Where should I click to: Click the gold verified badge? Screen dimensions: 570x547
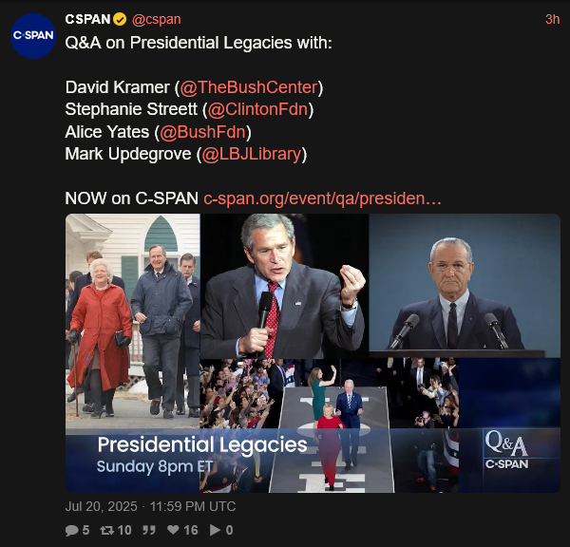point(120,19)
